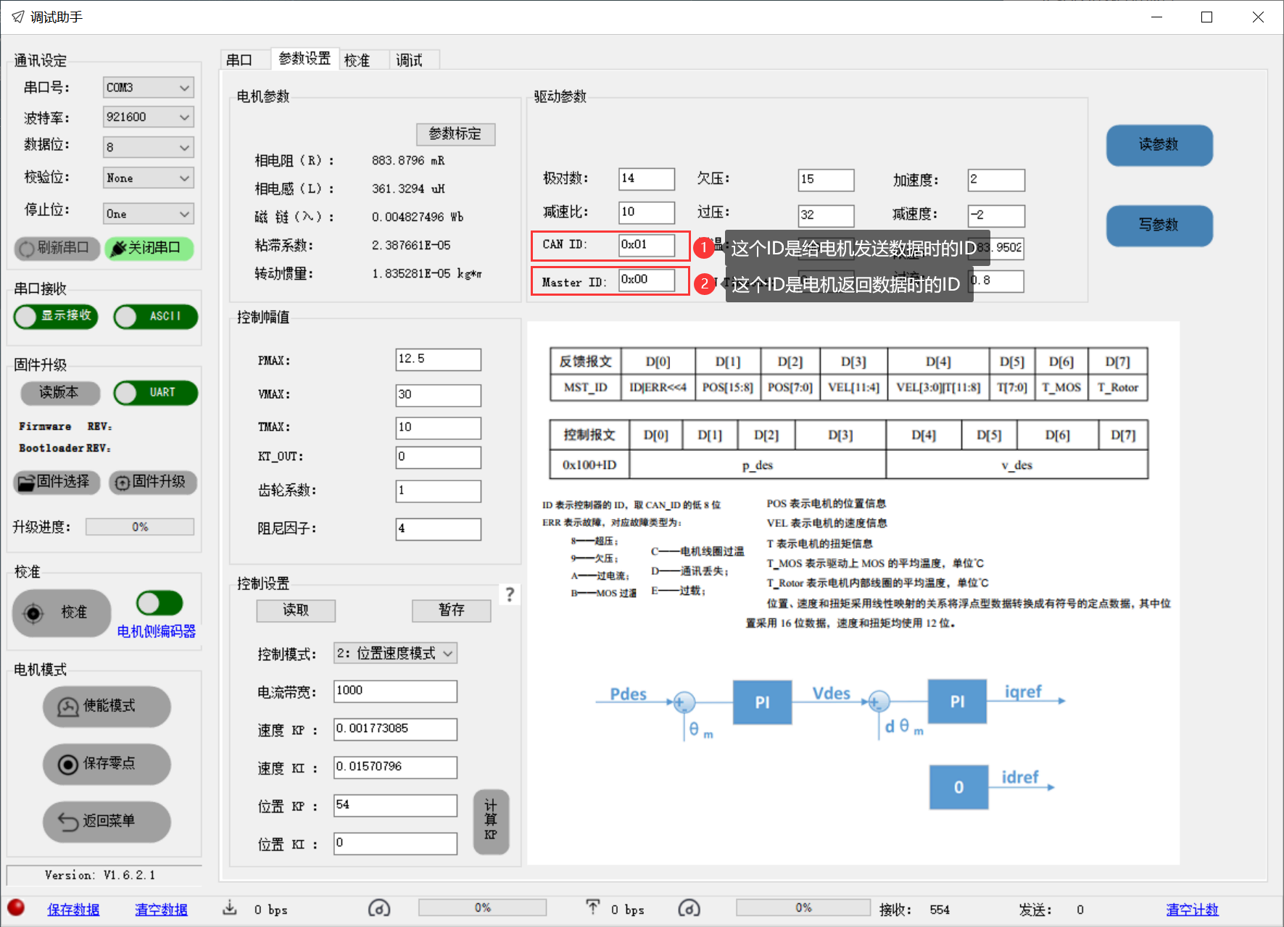Open 固件选择 folder icon button

pyautogui.click(x=26, y=483)
